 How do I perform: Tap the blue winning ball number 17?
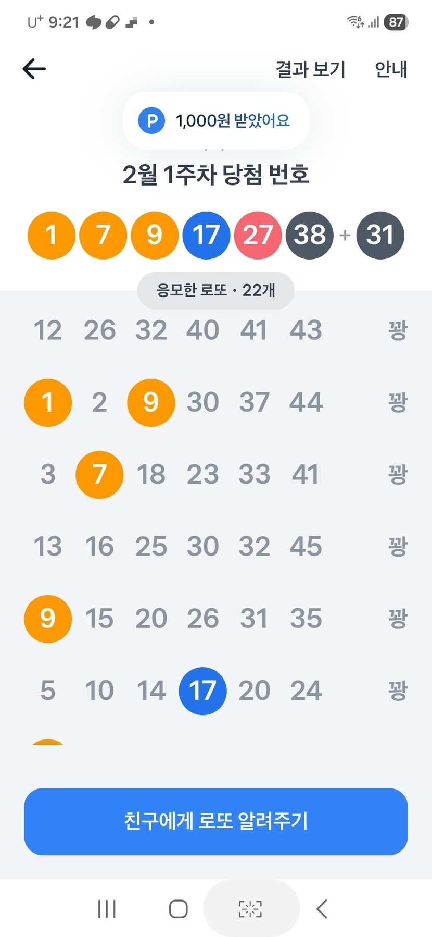tap(206, 235)
